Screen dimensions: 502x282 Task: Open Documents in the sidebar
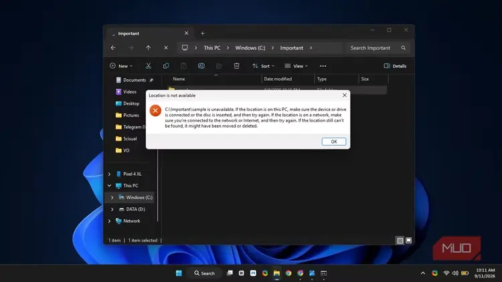[134, 80]
